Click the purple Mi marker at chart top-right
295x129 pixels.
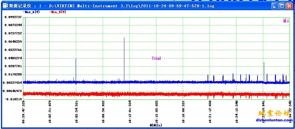pyautogui.click(x=286, y=20)
